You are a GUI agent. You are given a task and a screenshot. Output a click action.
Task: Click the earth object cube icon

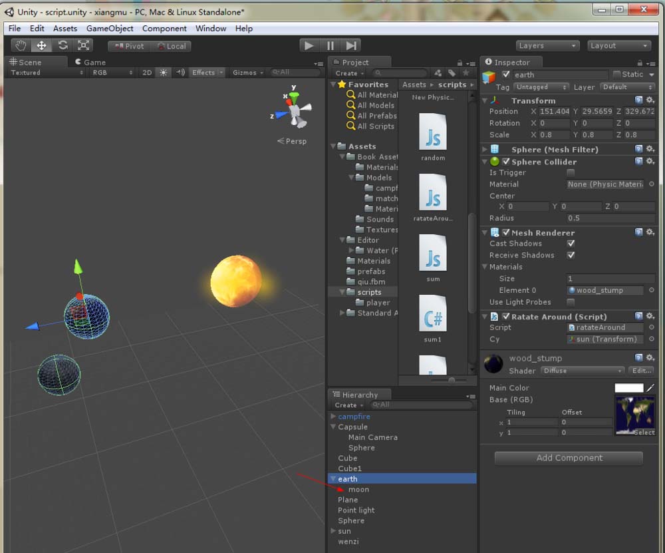489,77
